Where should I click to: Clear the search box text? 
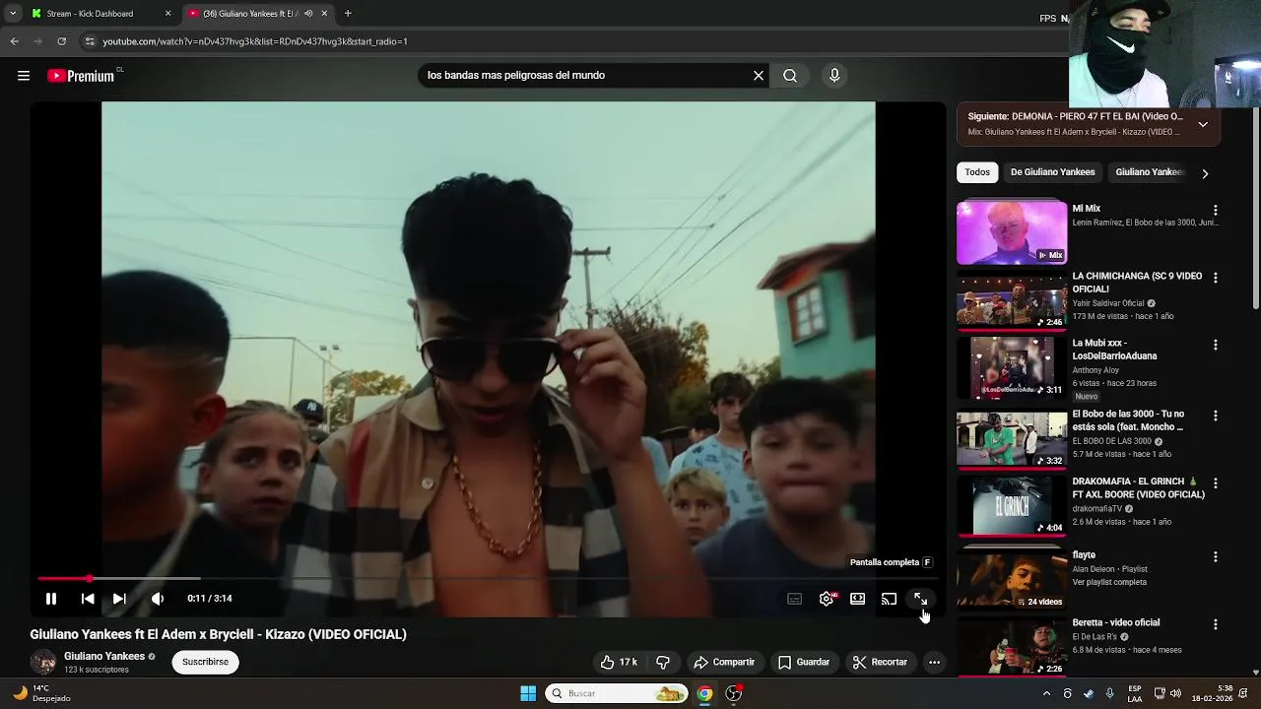click(x=759, y=76)
